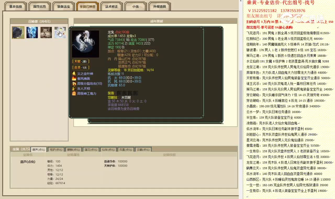Select the blue ice figure summon thumbnail

[32, 32]
